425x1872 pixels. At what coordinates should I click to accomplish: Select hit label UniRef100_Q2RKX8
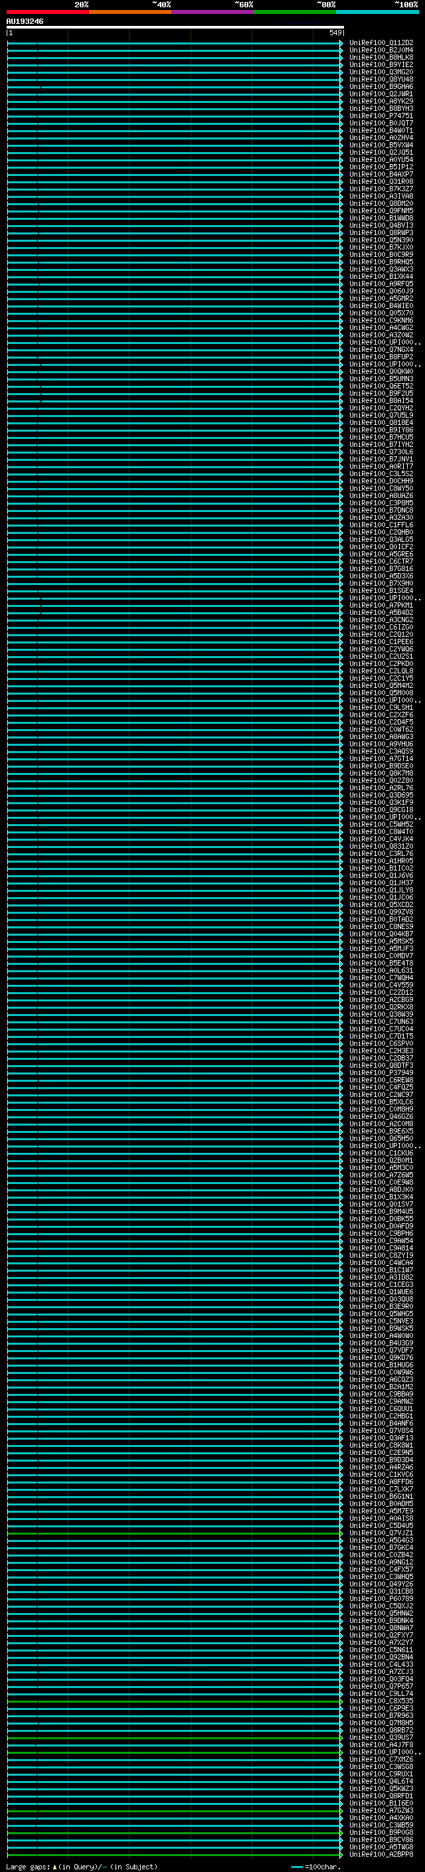[x=381, y=1007]
